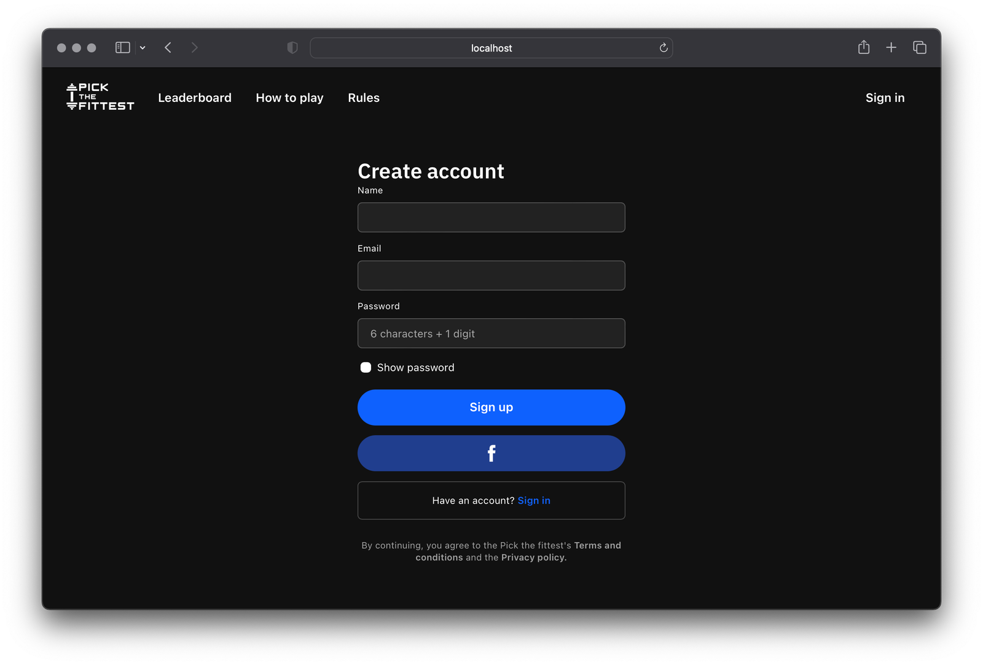The width and height of the screenshot is (983, 665).
Task: Open the sidebar dropdown chevron
Action: 143,48
